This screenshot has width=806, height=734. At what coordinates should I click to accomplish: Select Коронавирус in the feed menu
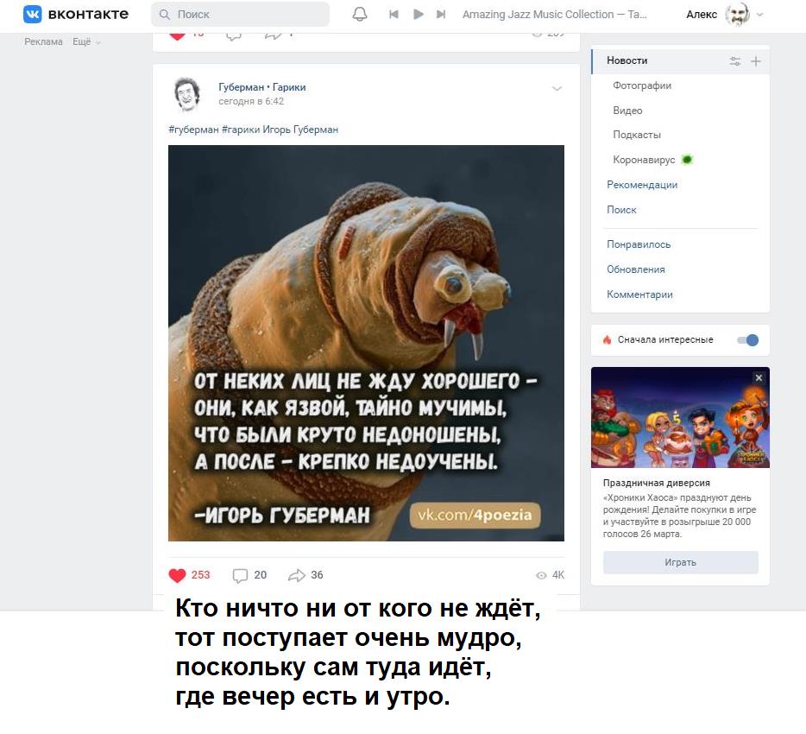click(644, 160)
